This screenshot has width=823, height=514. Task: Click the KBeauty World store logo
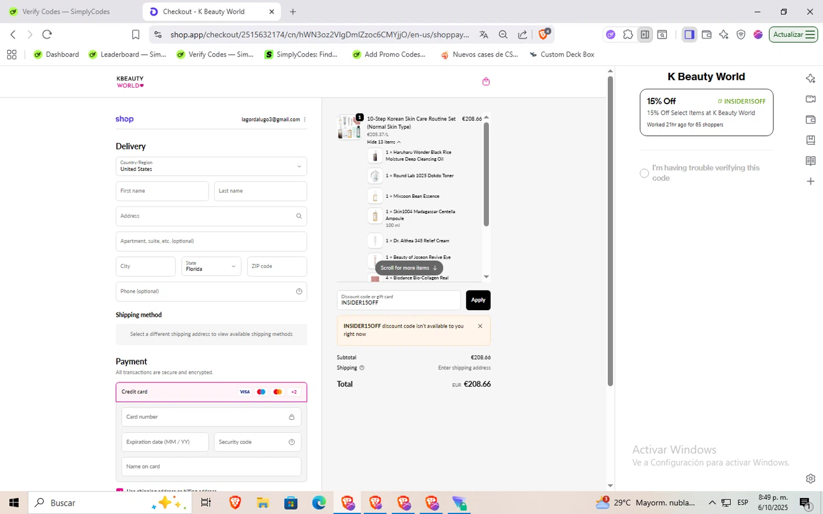(130, 82)
